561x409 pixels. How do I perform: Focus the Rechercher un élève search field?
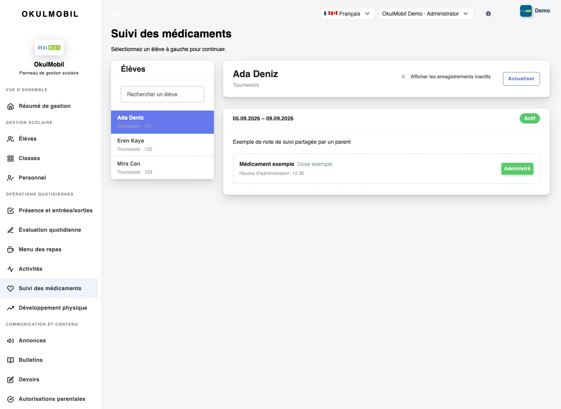click(x=162, y=94)
